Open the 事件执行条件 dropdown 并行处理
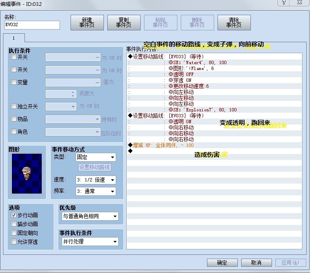Image resolution: width=310 pixels, height=273 pixels. coord(90,242)
